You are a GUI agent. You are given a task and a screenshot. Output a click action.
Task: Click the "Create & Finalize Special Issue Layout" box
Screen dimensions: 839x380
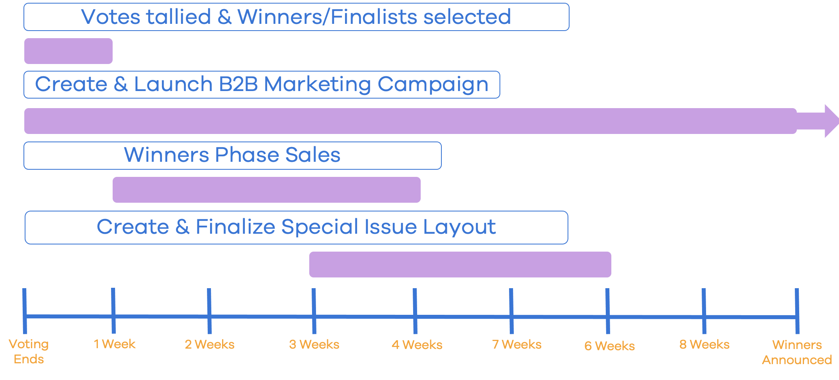296,227
